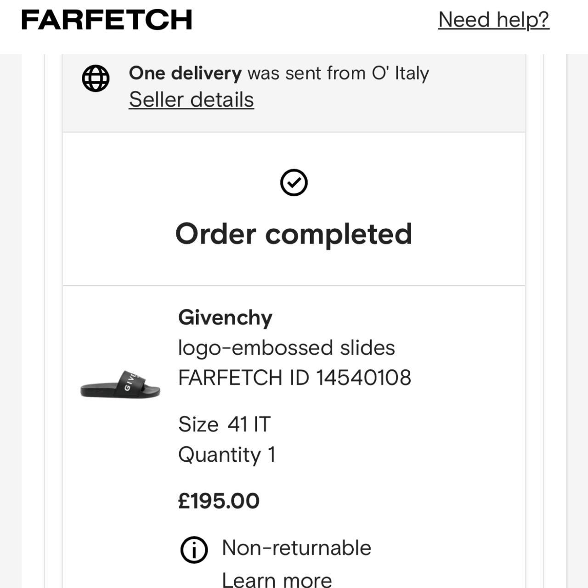Open the Learn more link
The image size is (588, 588).
pyautogui.click(x=277, y=580)
